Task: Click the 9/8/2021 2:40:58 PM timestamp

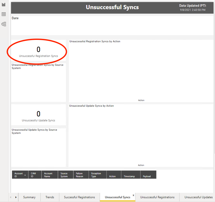Action: click(x=193, y=10)
